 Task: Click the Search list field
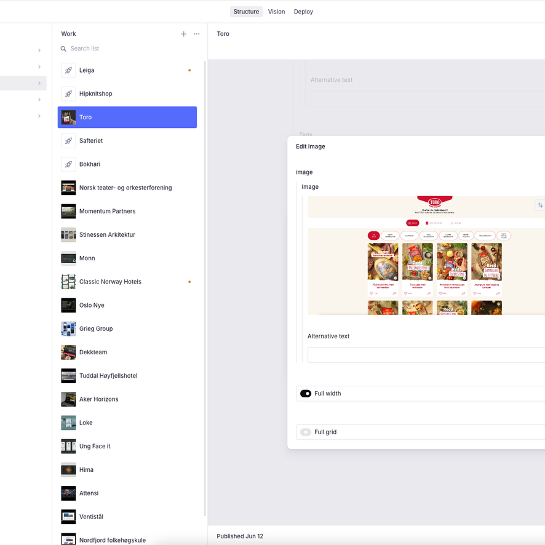click(x=130, y=49)
